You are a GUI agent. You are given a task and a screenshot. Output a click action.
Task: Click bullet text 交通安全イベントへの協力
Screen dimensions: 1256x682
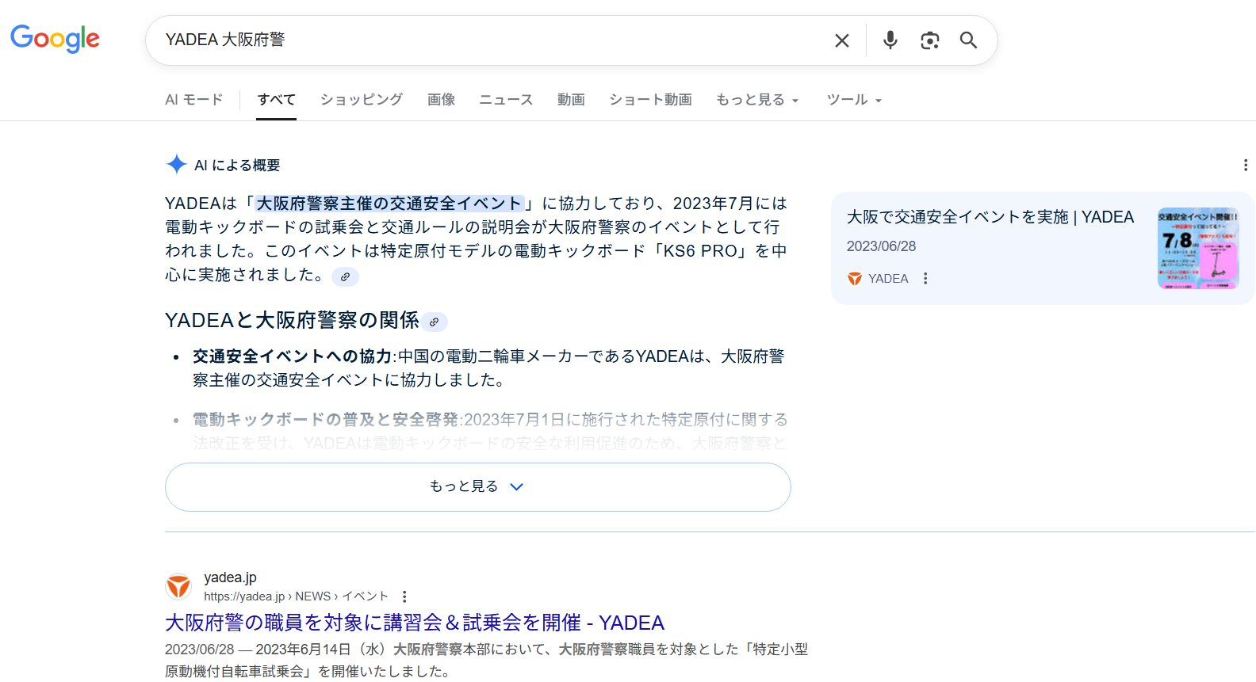[292, 356]
